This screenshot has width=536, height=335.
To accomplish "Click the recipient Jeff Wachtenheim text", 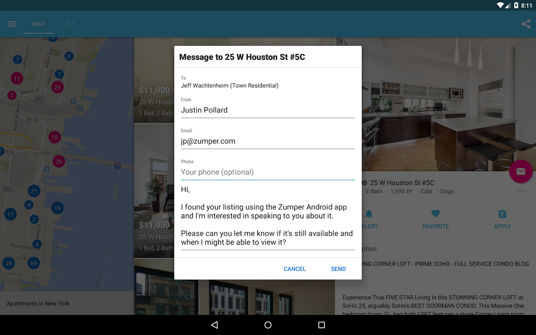I will (230, 86).
